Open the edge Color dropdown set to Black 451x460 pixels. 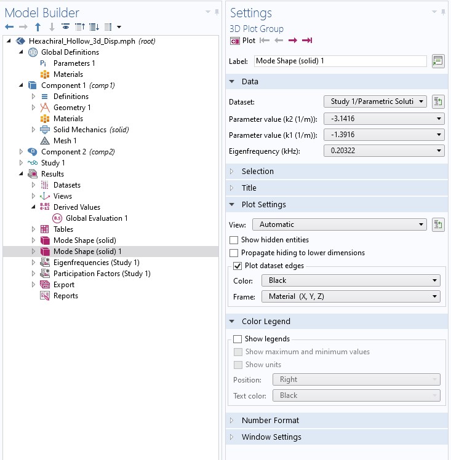tap(350, 280)
